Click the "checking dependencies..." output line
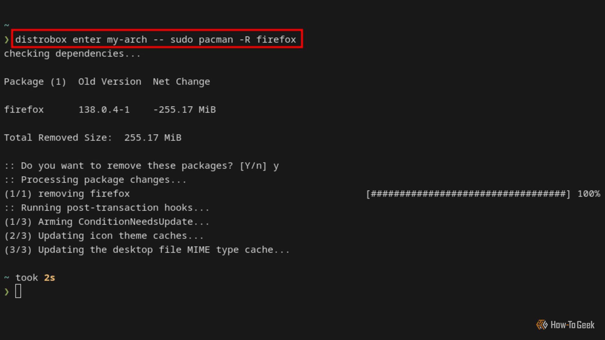The height and width of the screenshot is (340, 605). click(x=72, y=54)
